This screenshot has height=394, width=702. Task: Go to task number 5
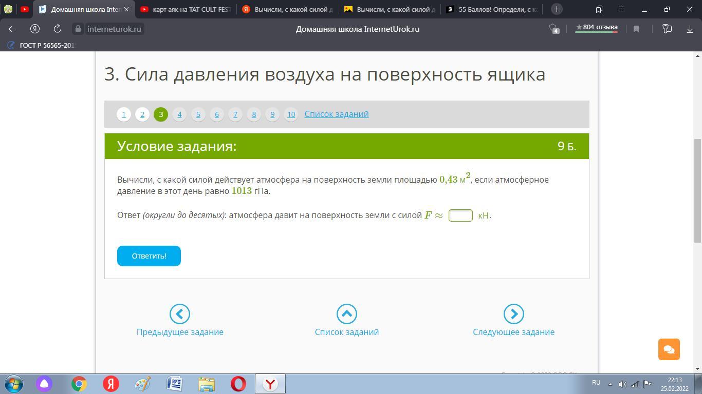tap(198, 114)
